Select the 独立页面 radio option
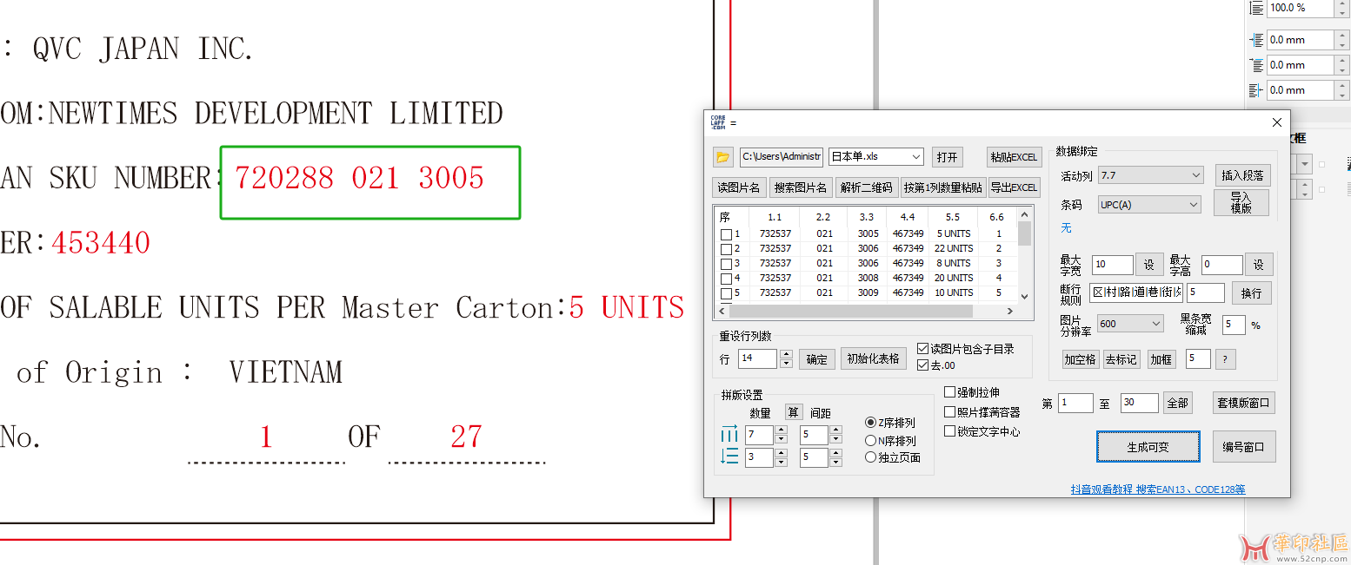 click(x=870, y=458)
